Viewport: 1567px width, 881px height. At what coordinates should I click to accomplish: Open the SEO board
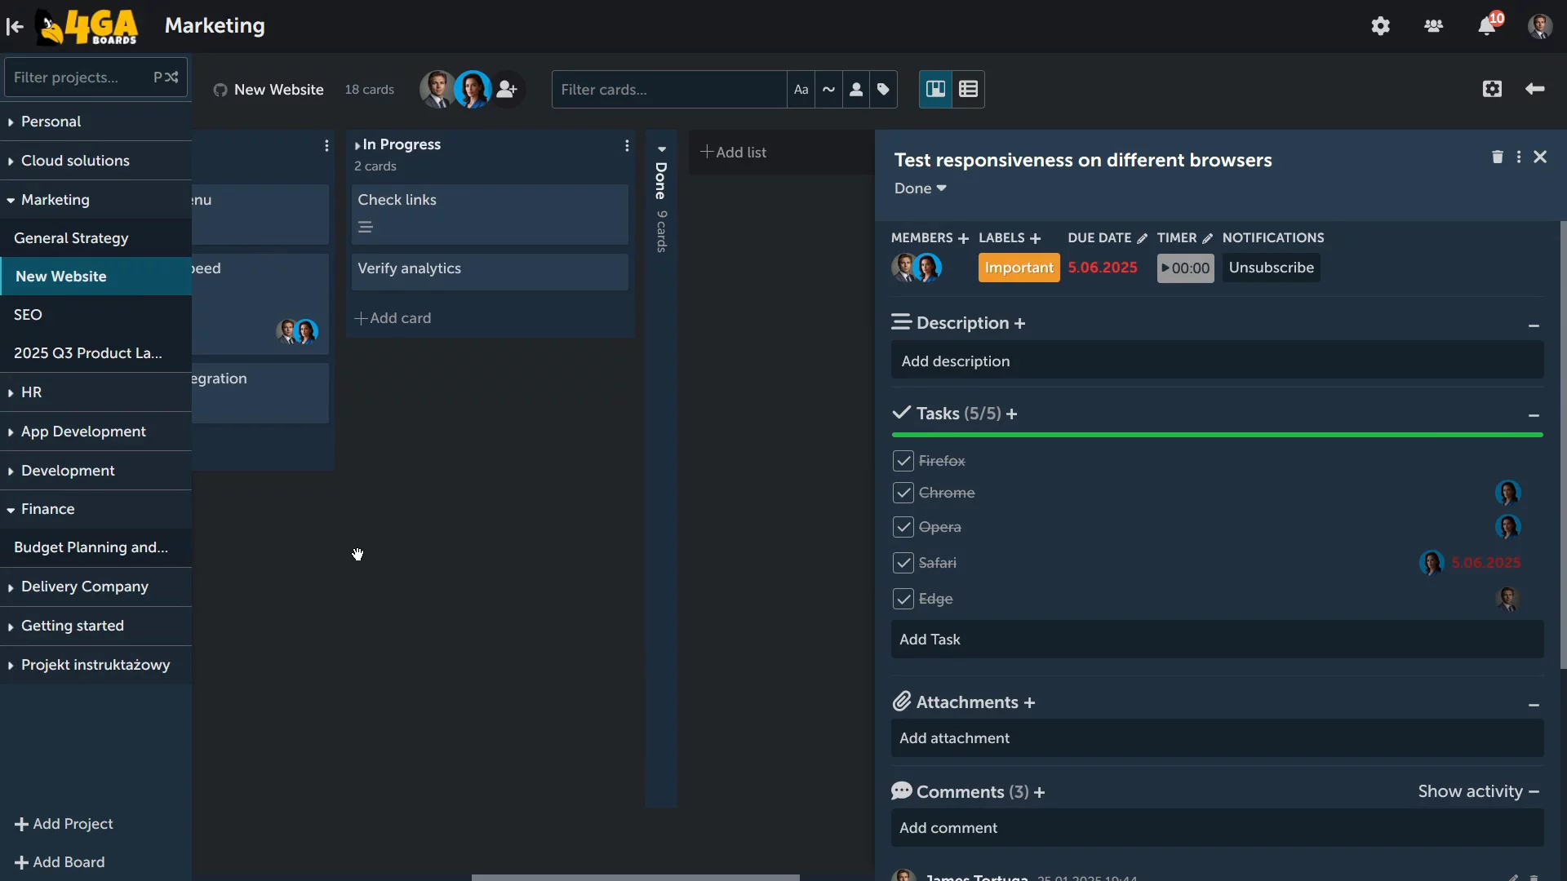tap(28, 315)
